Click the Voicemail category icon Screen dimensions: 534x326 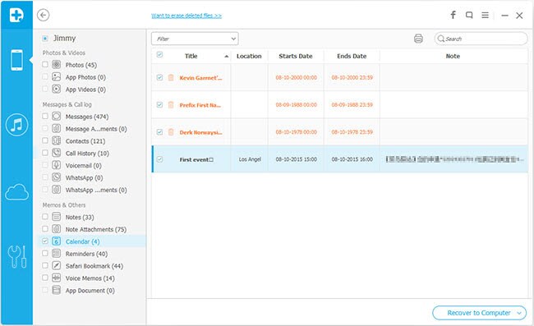tap(56, 165)
